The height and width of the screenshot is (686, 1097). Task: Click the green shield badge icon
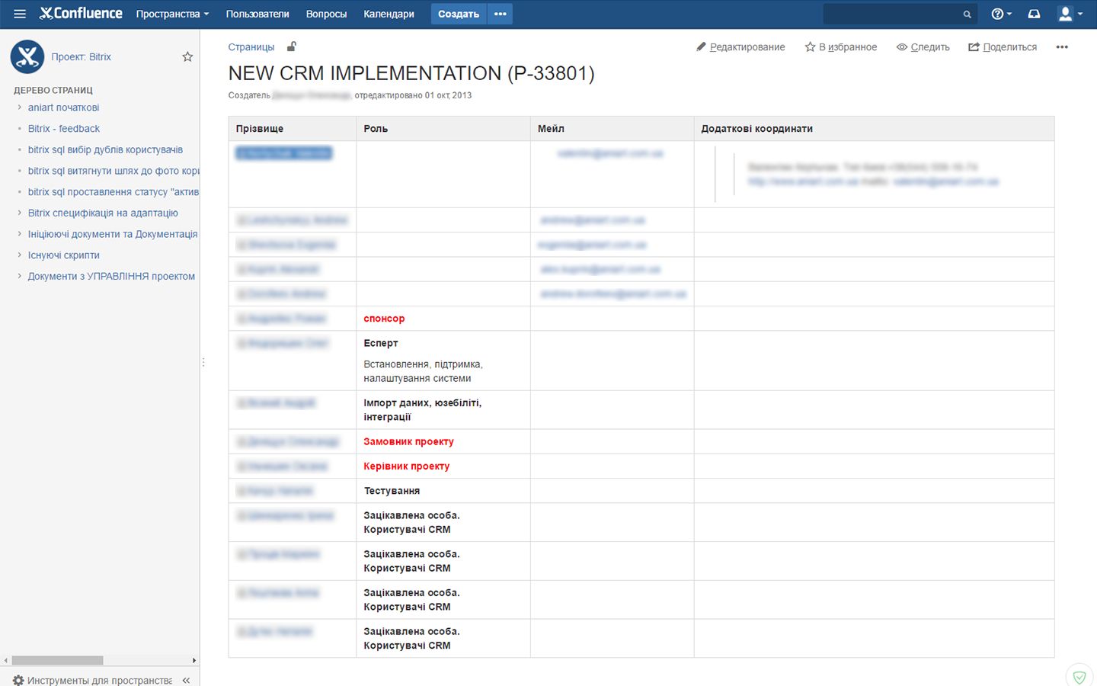[1079, 677]
